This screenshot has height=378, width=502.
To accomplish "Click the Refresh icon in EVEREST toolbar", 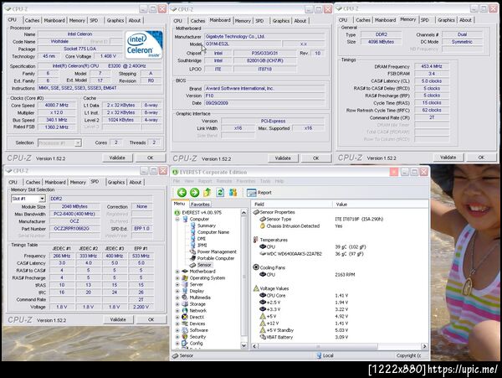I will [220, 193].
